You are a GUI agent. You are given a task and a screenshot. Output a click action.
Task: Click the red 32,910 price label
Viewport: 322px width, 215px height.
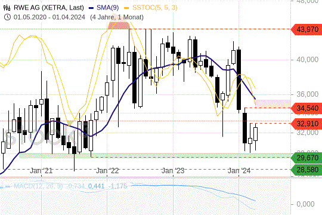[x=306, y=124]
